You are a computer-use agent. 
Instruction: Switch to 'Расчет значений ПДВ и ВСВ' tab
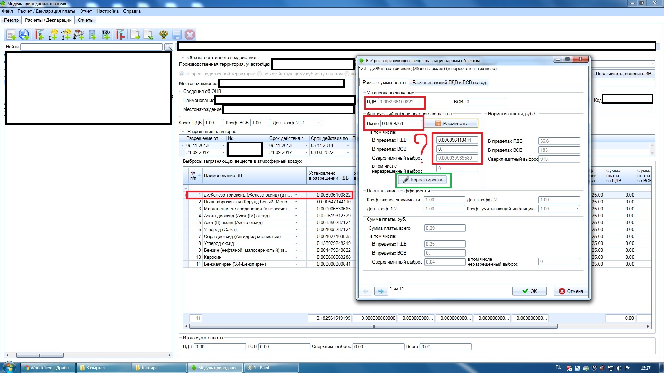(x=449, y=83)
